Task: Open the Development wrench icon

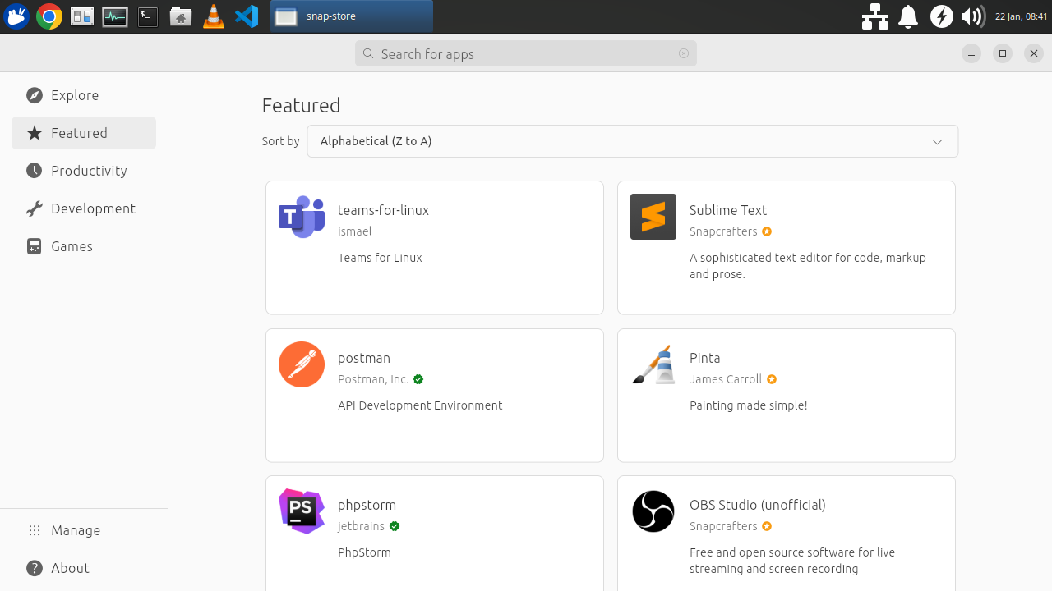Action: (x=34, y=208)
